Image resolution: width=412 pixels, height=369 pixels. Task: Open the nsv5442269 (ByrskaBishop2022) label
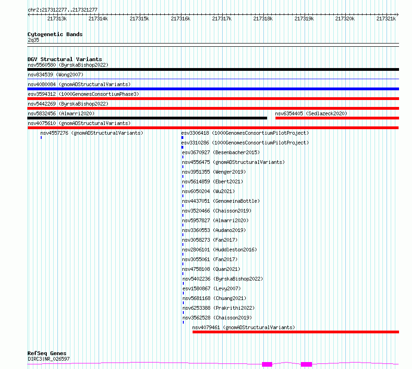(68, 104)
